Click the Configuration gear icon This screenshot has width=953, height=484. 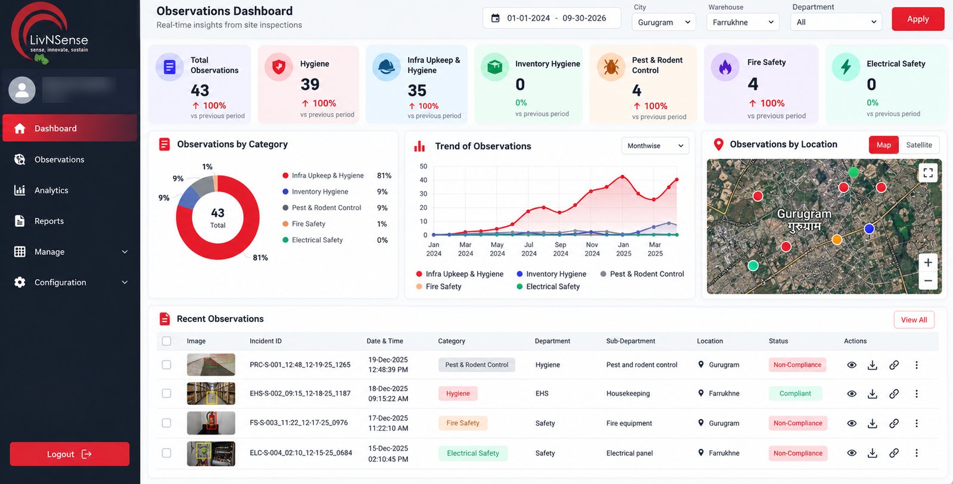click(20, 282)
